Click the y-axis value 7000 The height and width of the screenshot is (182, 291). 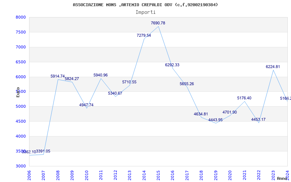coord(21,47)
